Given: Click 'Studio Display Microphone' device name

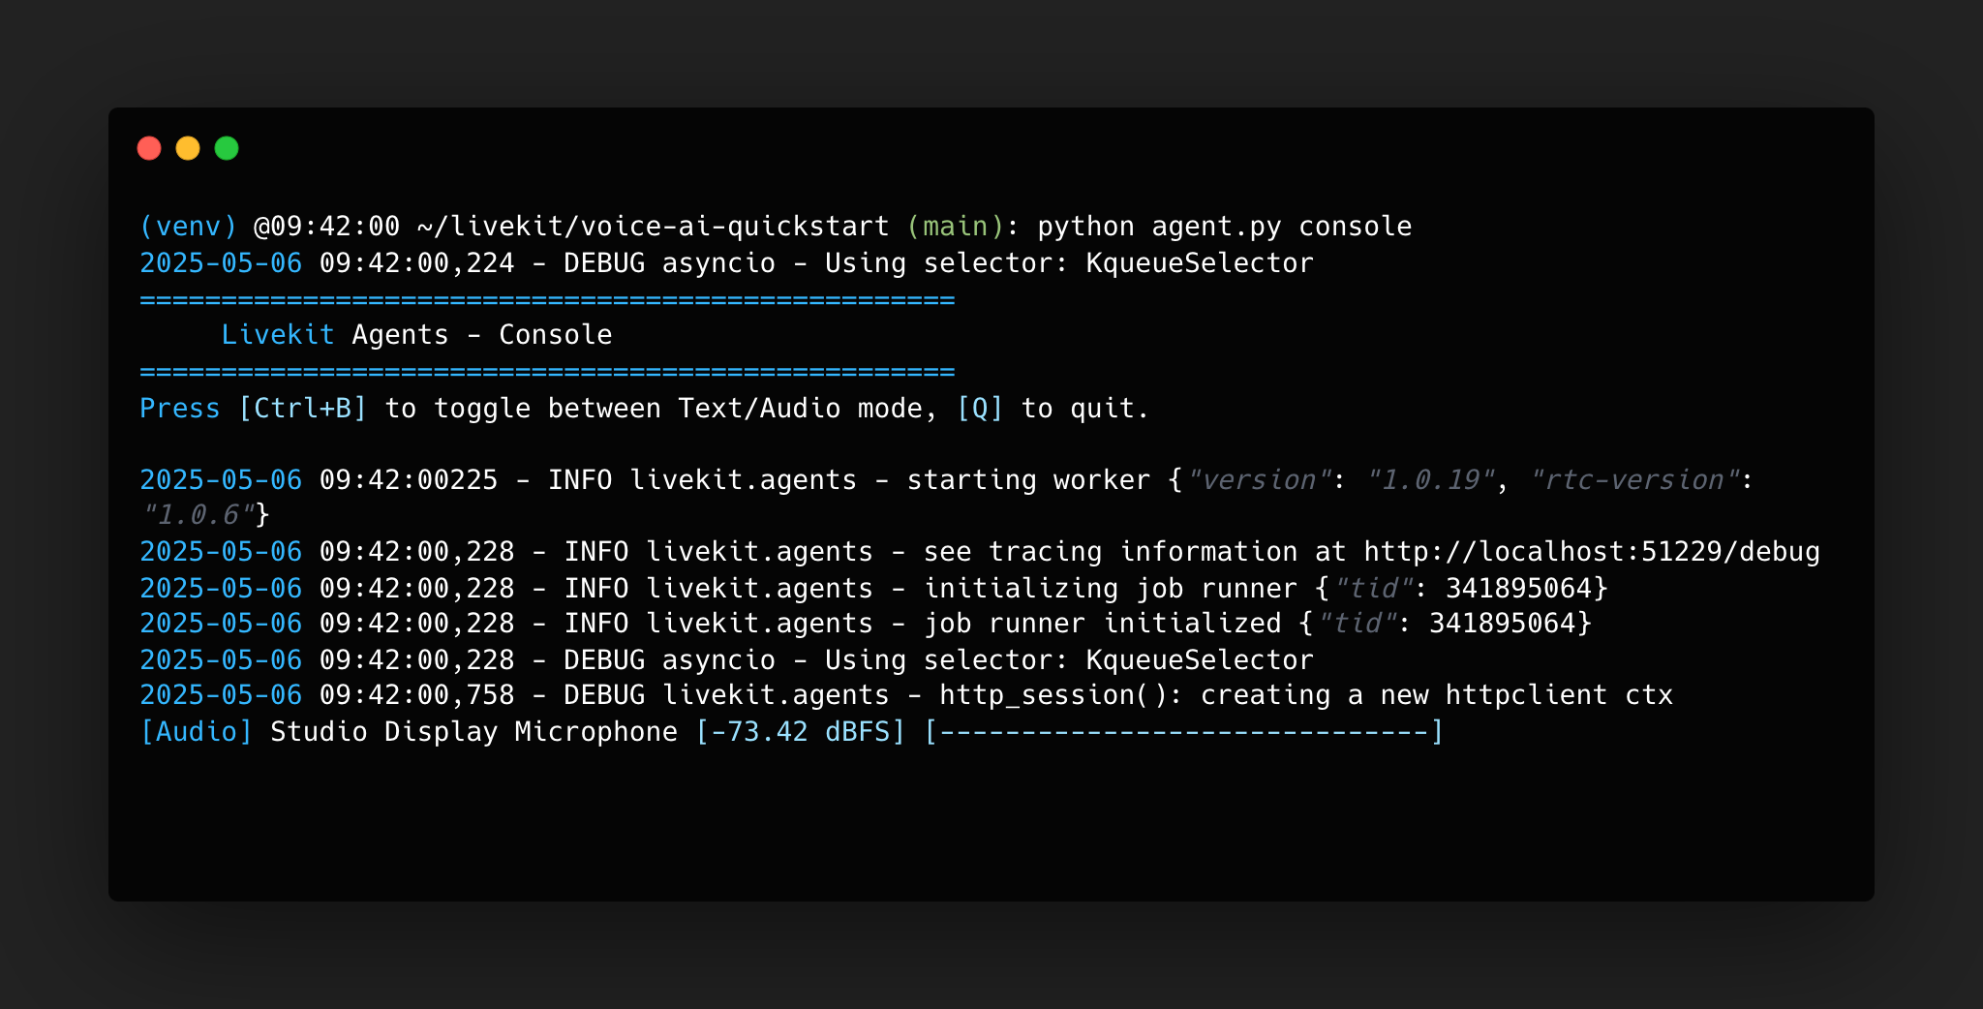Looking at the screenshot, I should pos(473,732).
